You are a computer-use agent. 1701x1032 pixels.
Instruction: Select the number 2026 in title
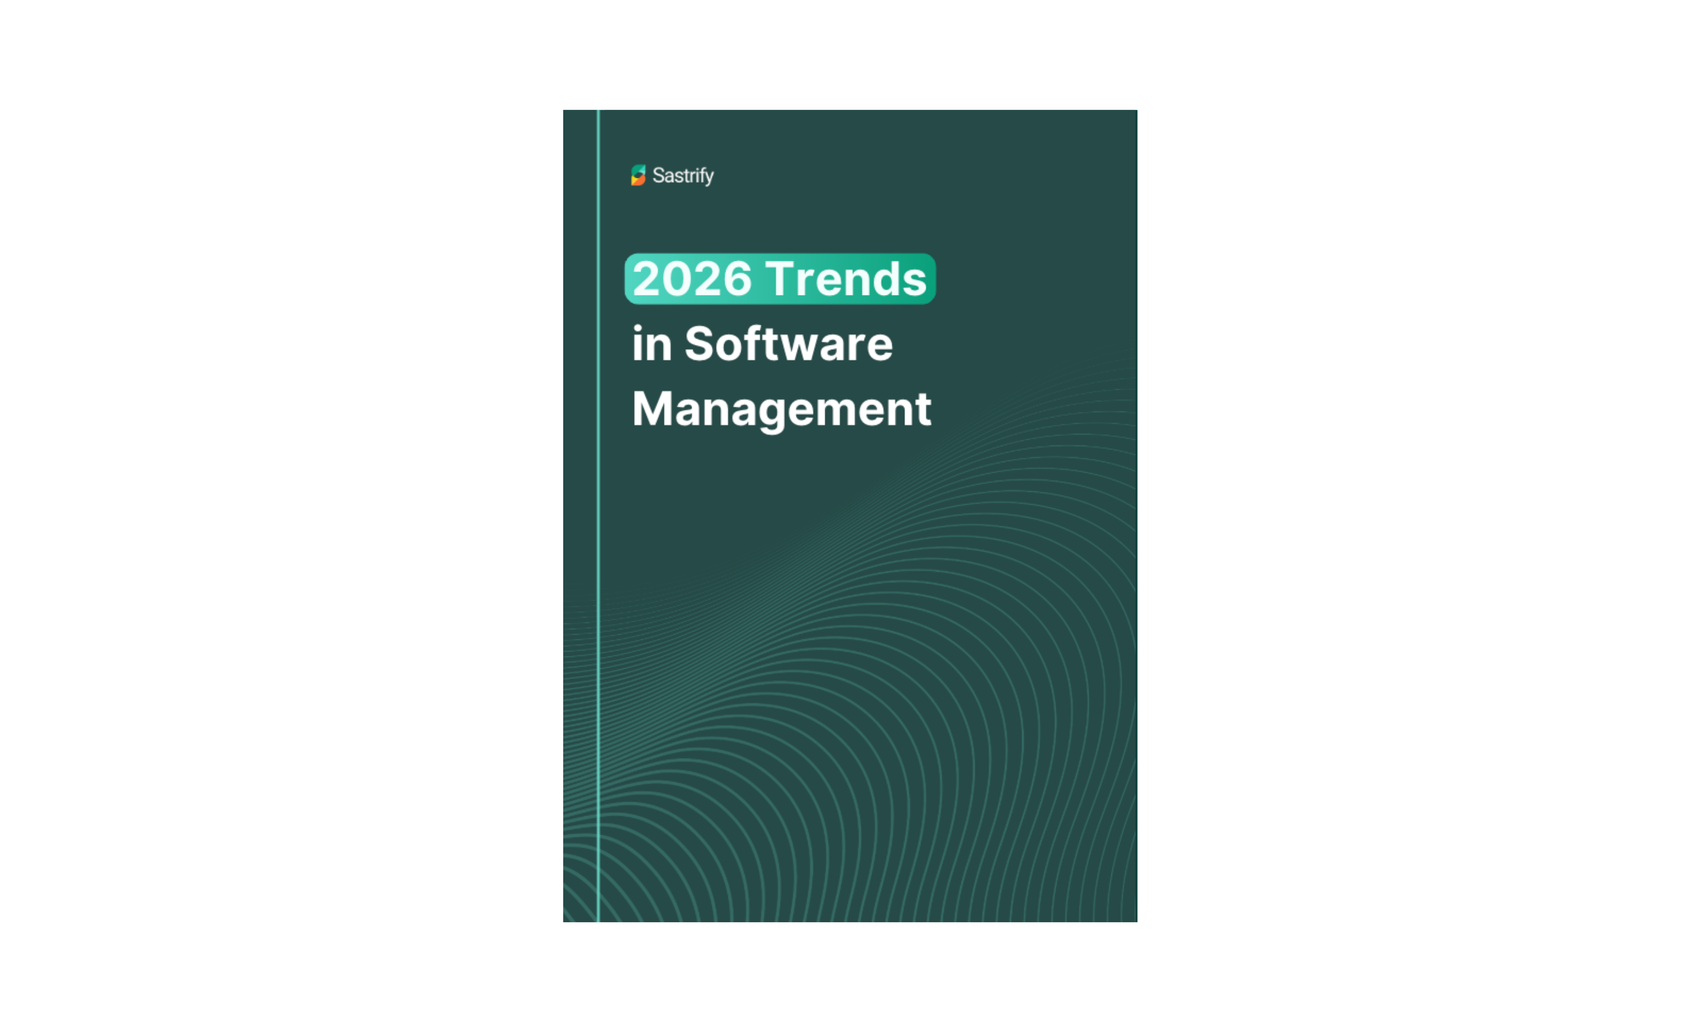coord(692,279)
